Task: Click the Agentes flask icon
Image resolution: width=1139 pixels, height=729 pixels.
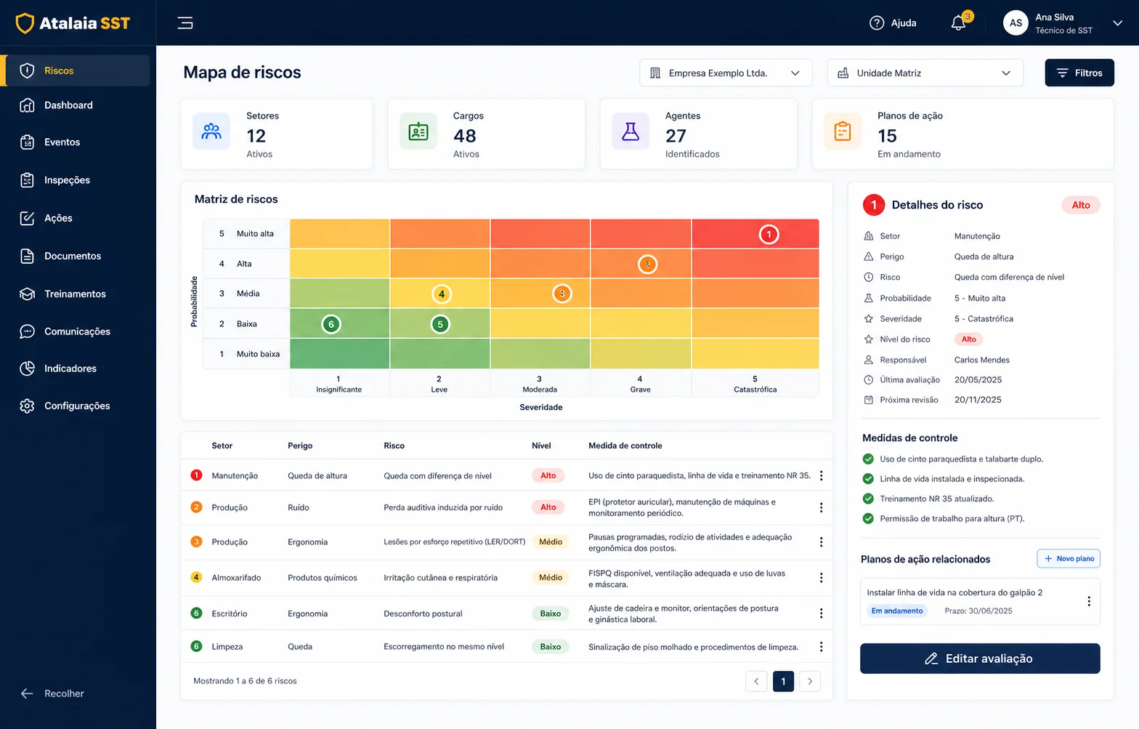Action: click(x=631, y=132)
